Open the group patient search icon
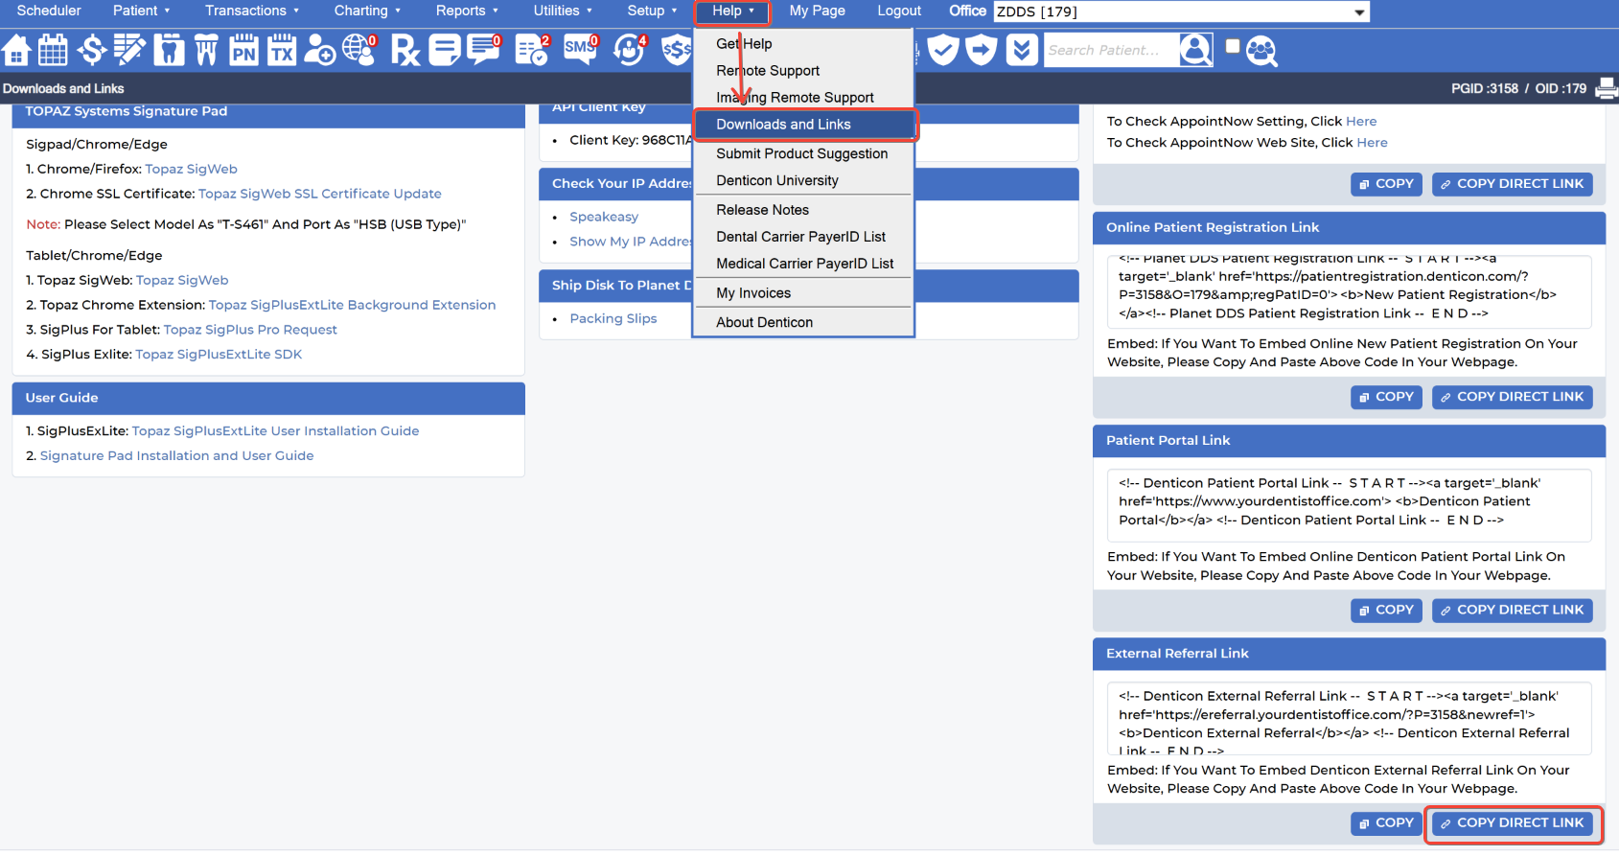This screenshot has width=1619, height=856. tap(1261, 50)
